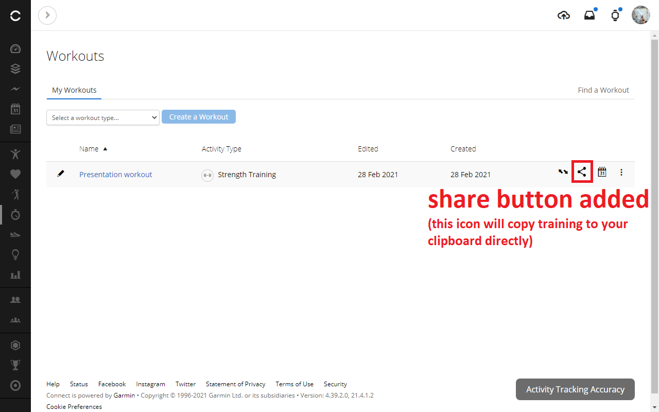Open the inbox notifications icon
The width and height of the screenshot is (659, 412).
click(589, 15)
